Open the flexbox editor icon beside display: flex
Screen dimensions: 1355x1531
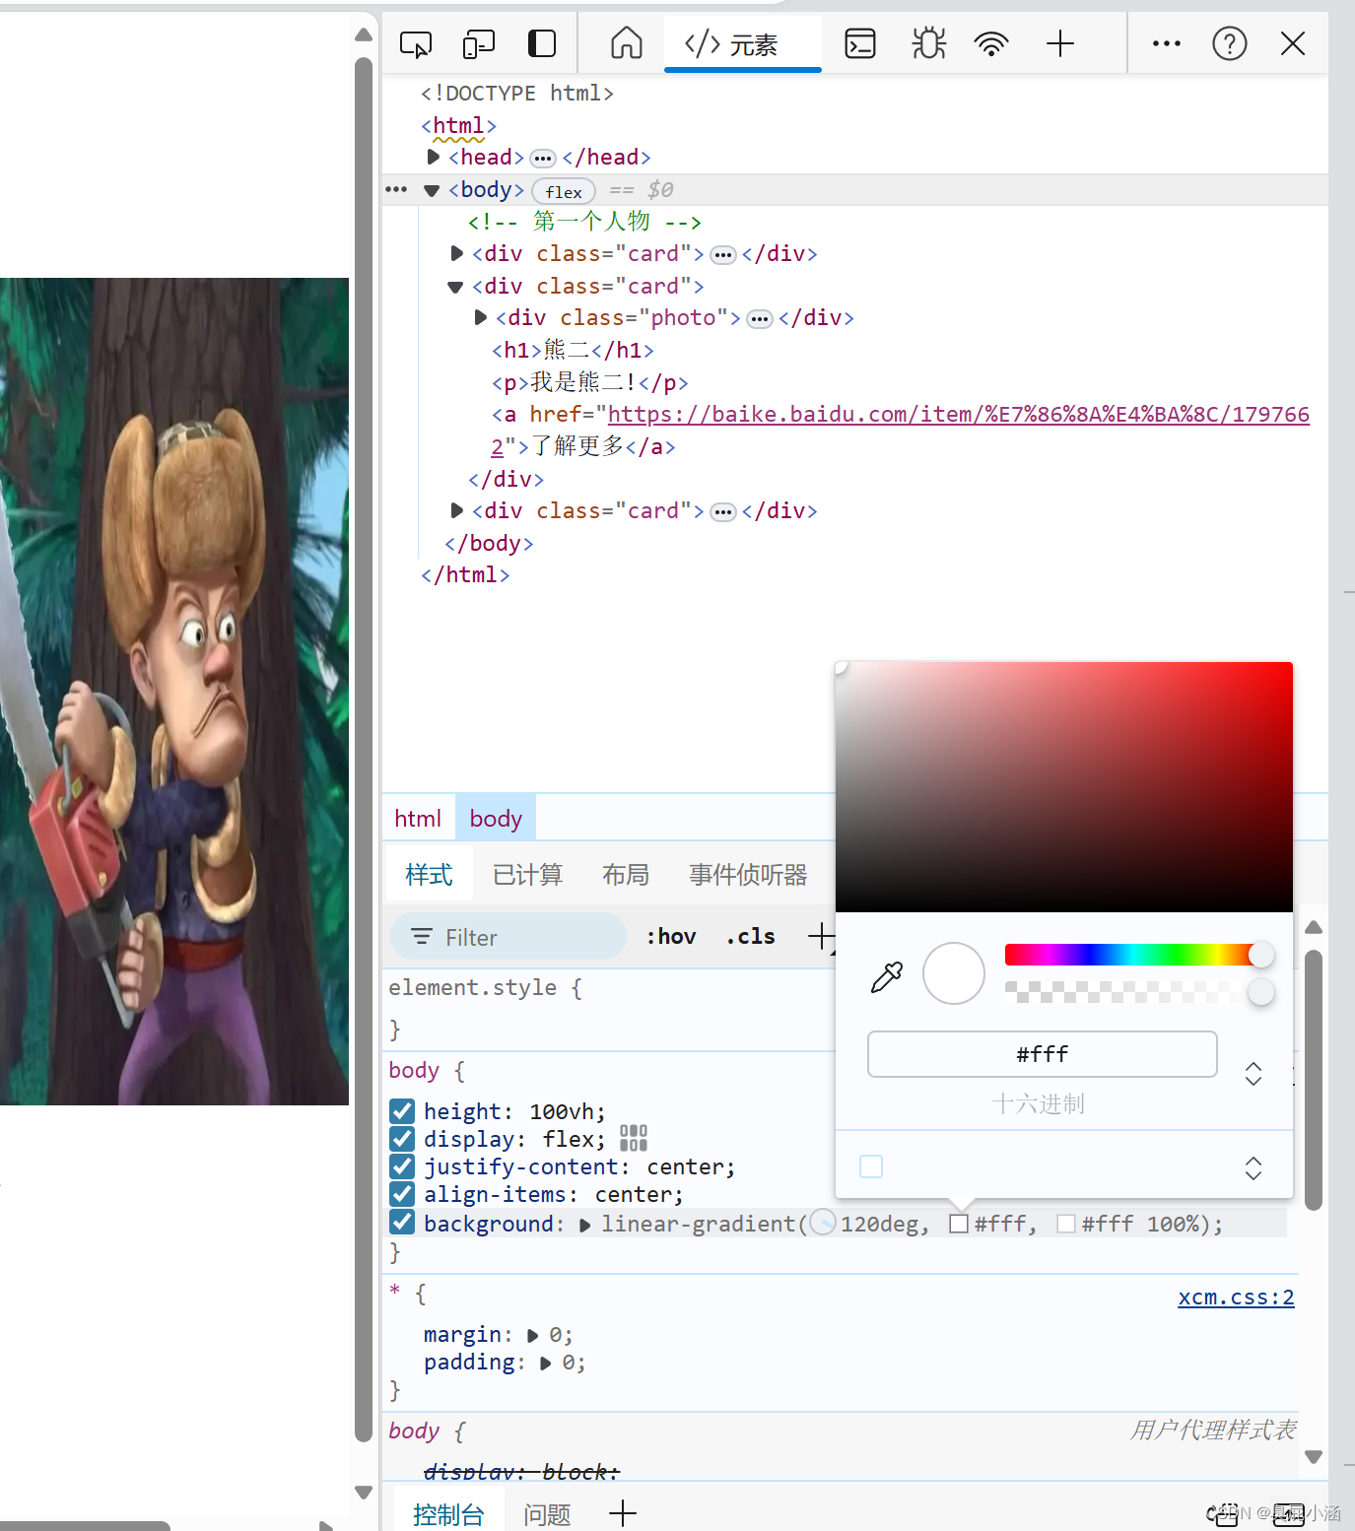coord(634,1139)
